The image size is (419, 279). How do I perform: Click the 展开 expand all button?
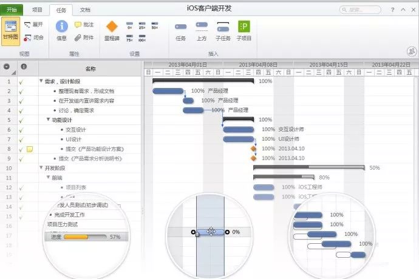tap(33, 24)
